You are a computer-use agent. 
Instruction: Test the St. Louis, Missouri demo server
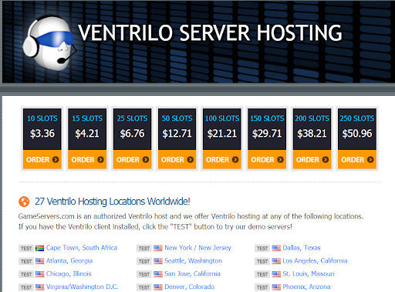(262, 274)
